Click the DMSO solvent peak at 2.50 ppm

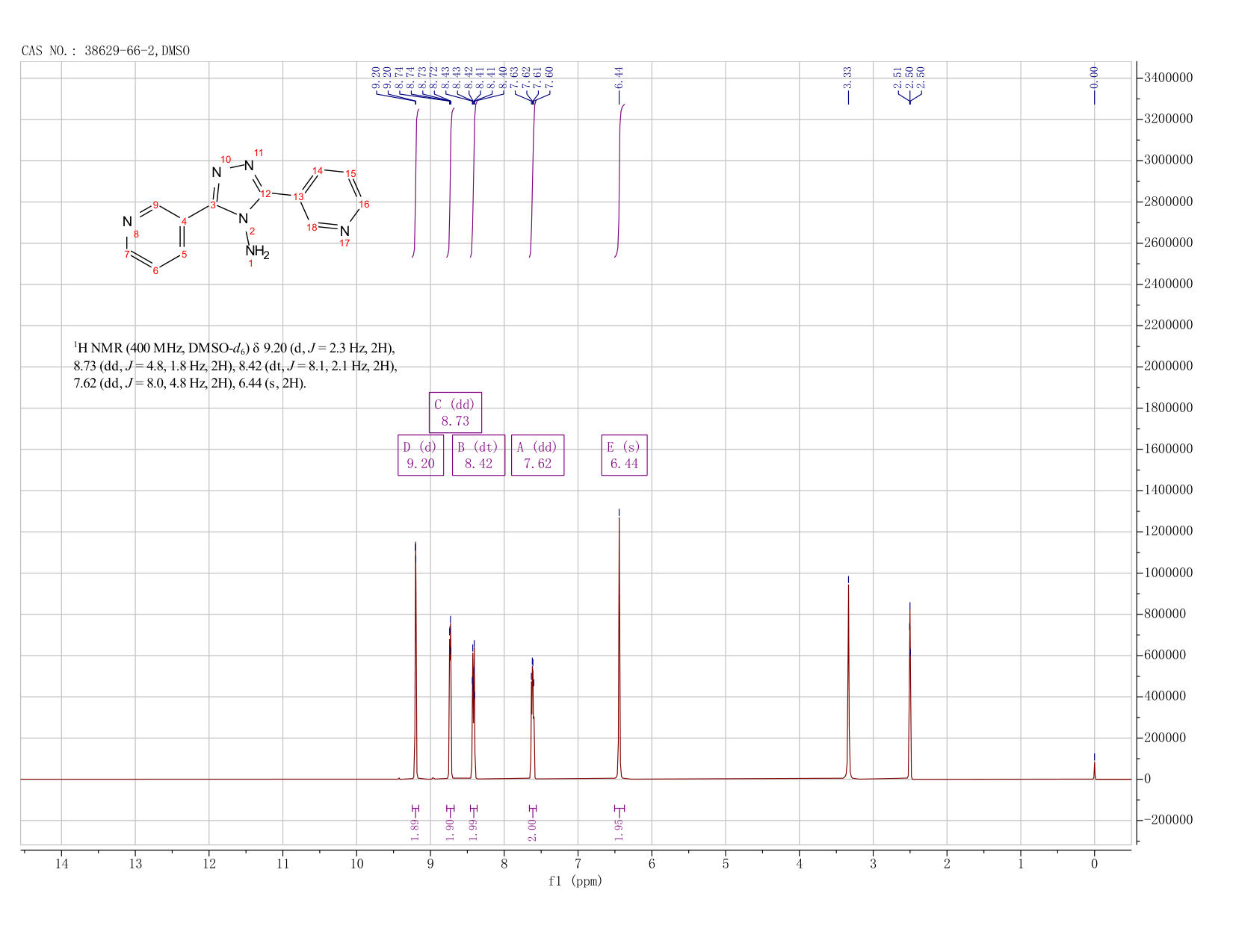909,693
